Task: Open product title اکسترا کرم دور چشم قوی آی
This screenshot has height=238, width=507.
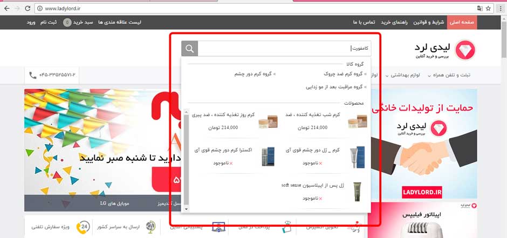Action: (223, 150)
